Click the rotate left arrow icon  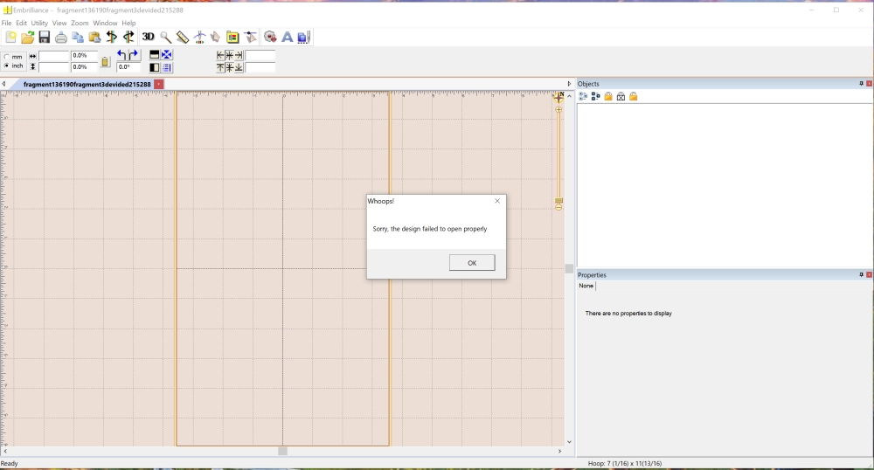(x=121, y=55)
